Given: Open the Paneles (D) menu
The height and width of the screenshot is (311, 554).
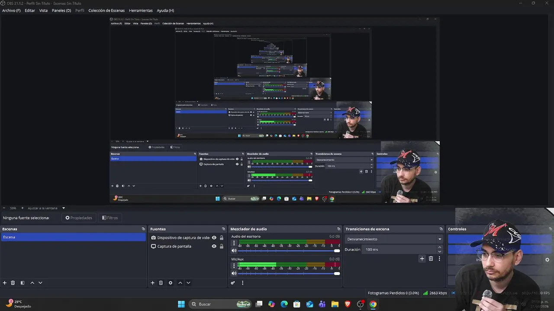Looking at the screenshot, I should tap(61, 10).
